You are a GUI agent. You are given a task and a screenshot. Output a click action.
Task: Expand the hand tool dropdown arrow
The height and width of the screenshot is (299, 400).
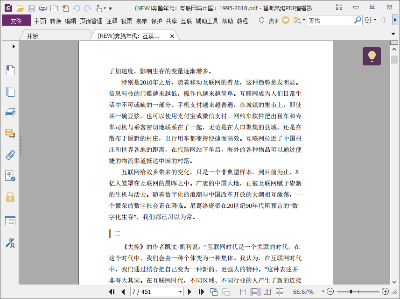(x=105, y=8)
